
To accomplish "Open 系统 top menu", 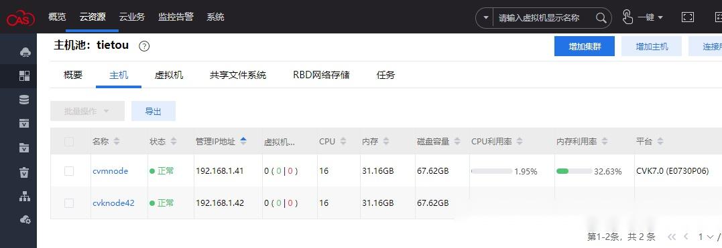I will coord(215,17).
